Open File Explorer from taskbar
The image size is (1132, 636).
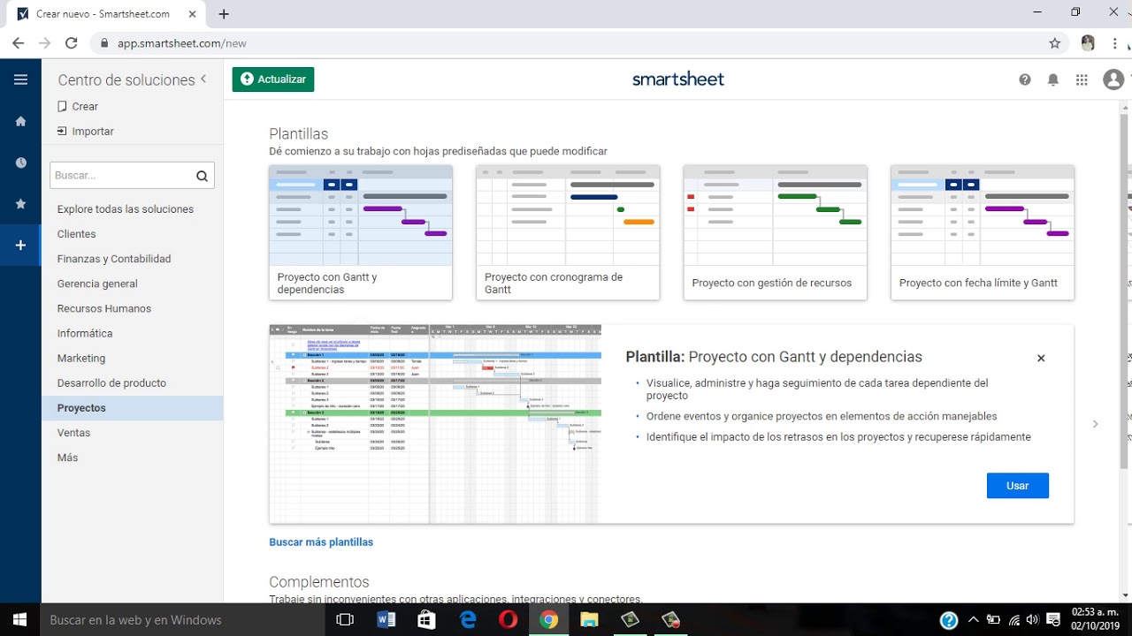[x=590, y=619]
